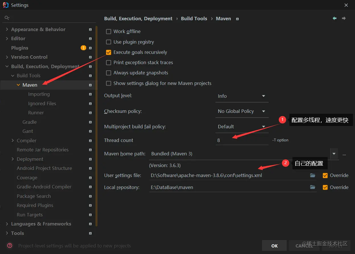
Task: Click project-level icon on Importing row
Action: (x=90, y=94)
